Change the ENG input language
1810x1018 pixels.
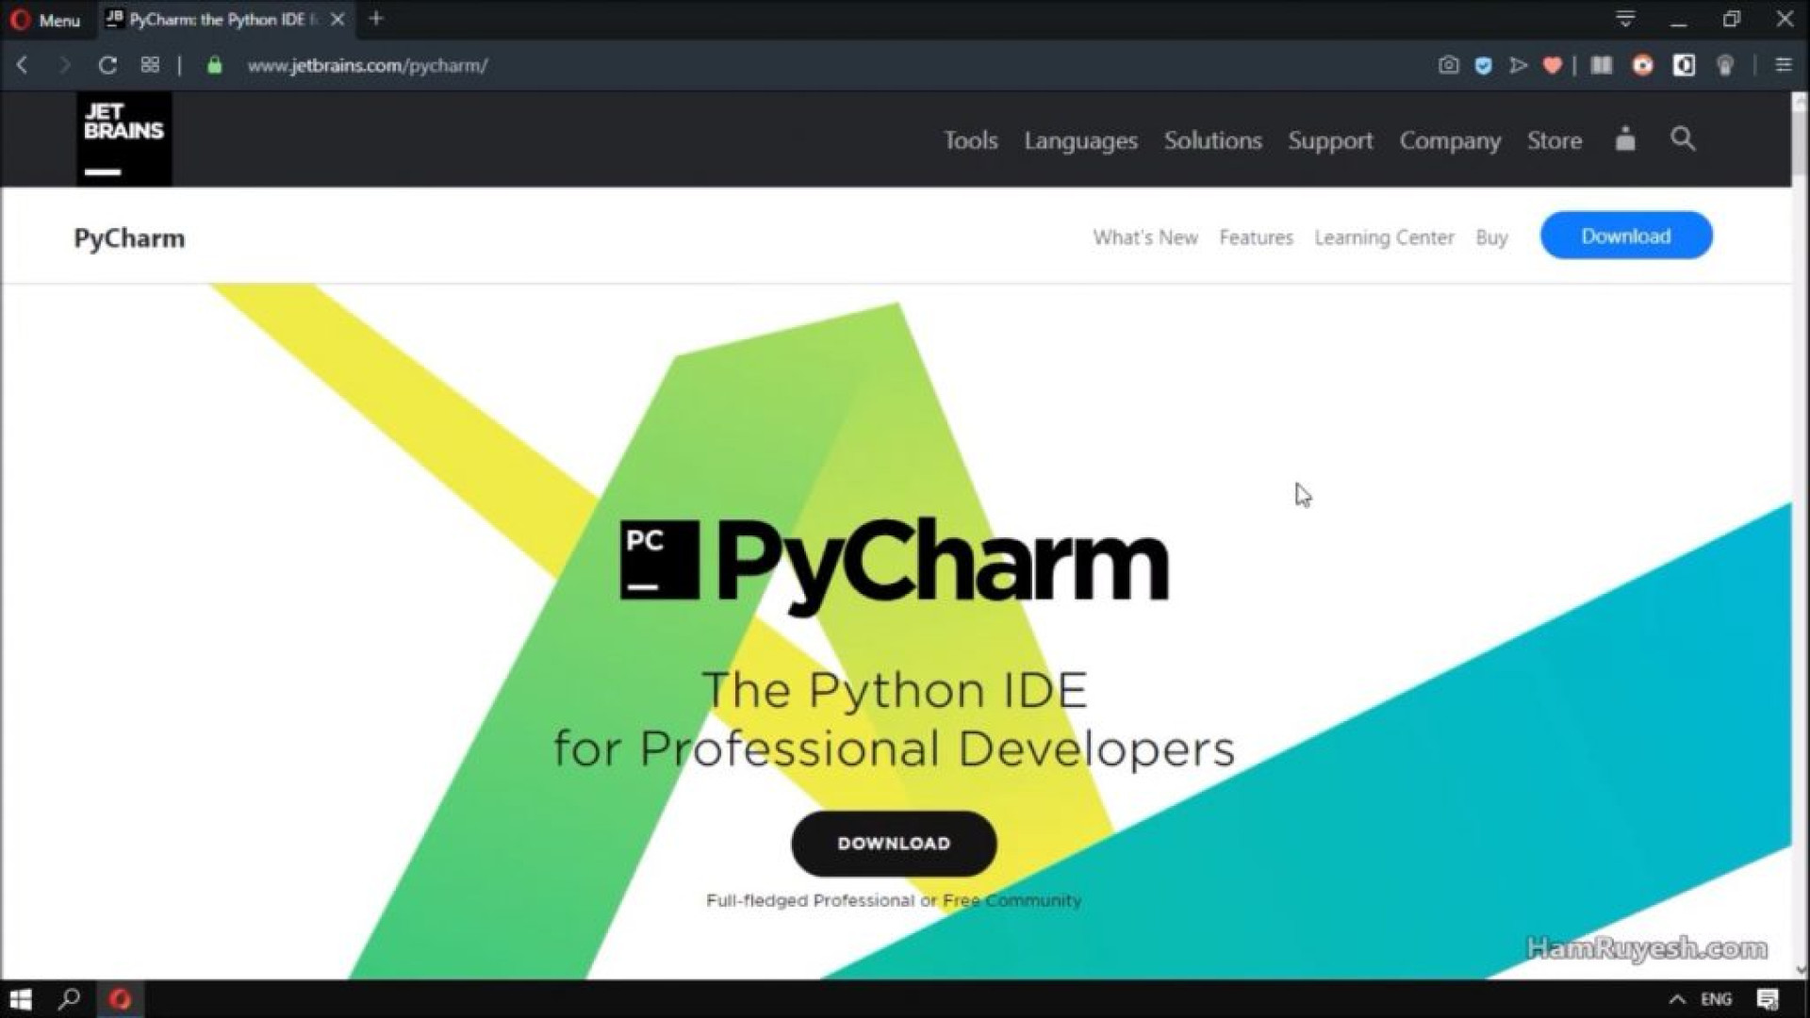point(1717,999)
